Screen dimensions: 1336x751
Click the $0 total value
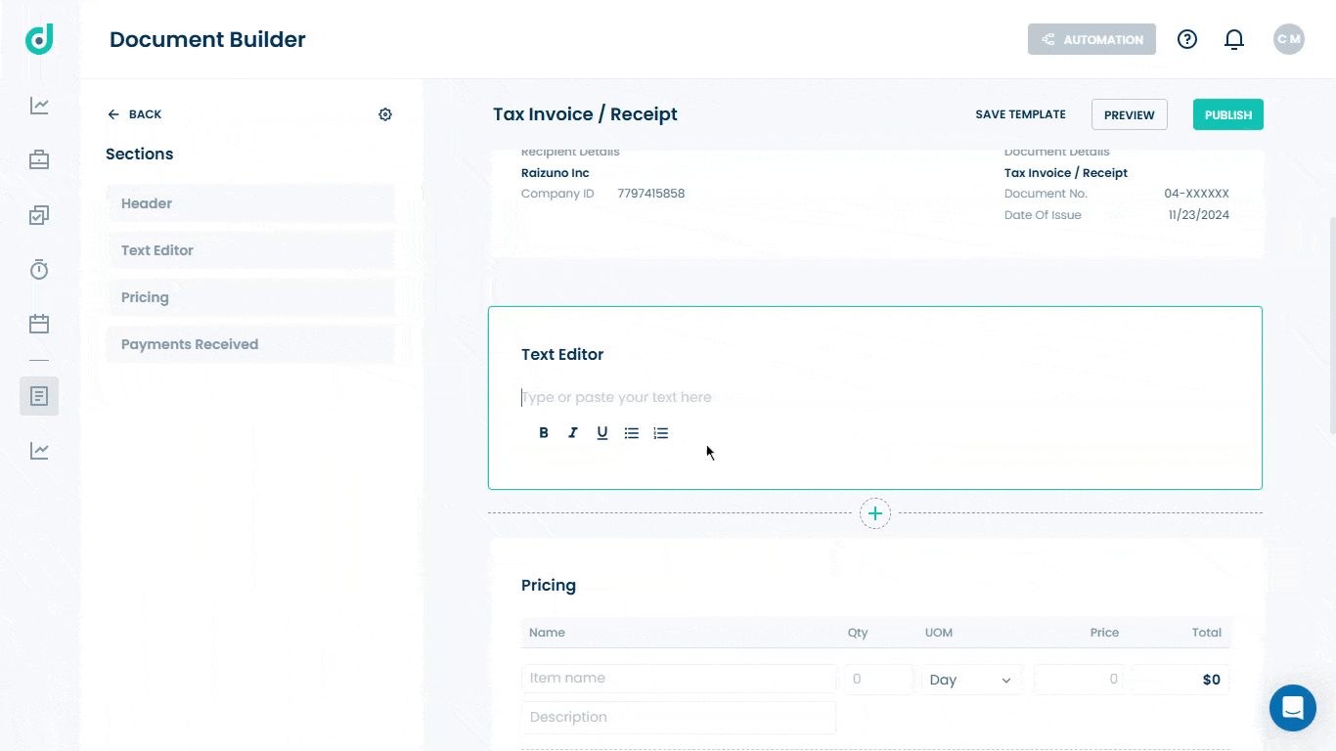point(1211,680)
